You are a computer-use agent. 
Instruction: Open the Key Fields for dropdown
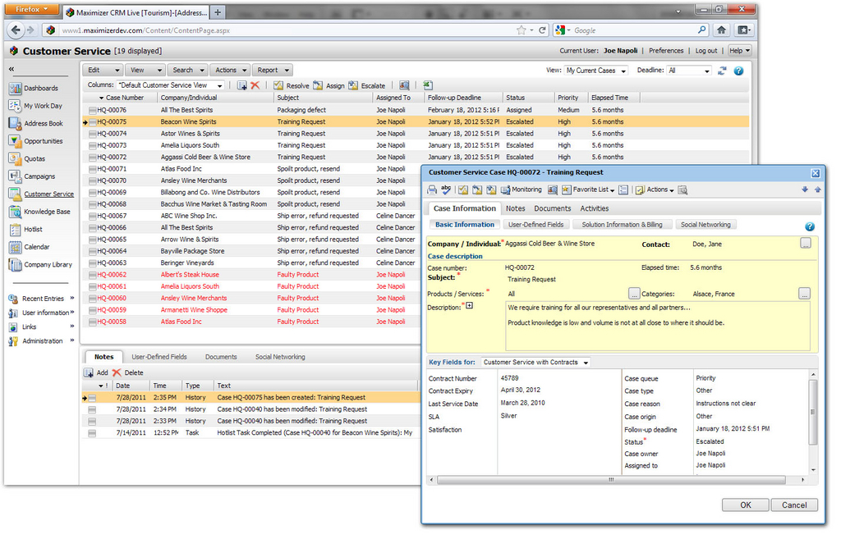click(x=535, y=363)
